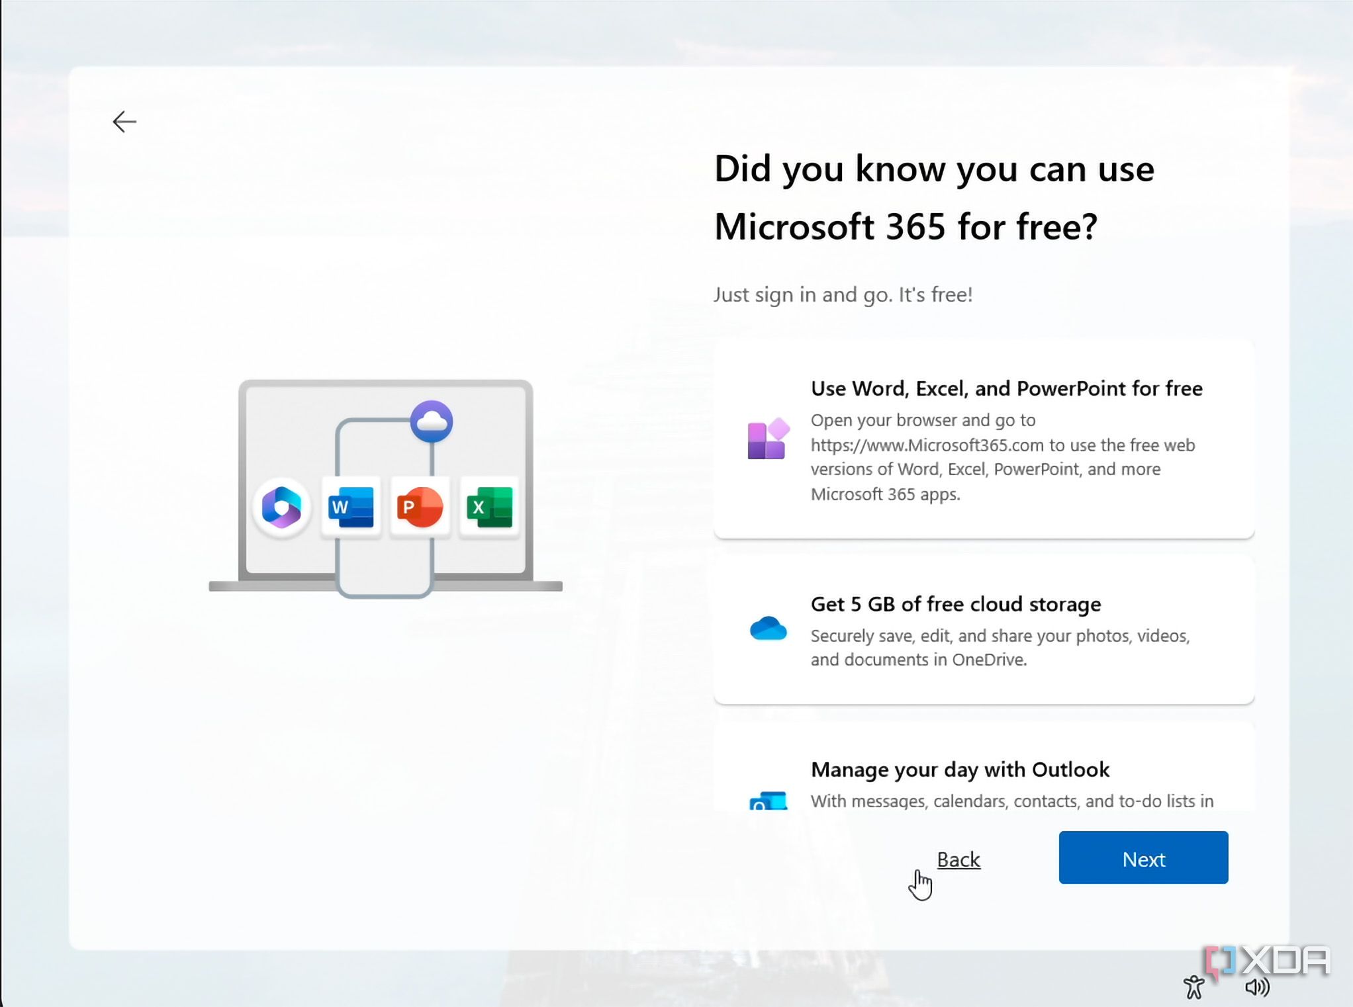
Task: Click the "Did you know" heading text
Action: click(x=934, y=197)
